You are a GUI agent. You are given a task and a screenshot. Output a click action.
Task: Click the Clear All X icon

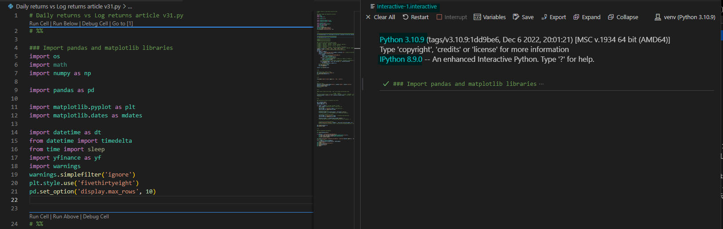coord(368,17)
